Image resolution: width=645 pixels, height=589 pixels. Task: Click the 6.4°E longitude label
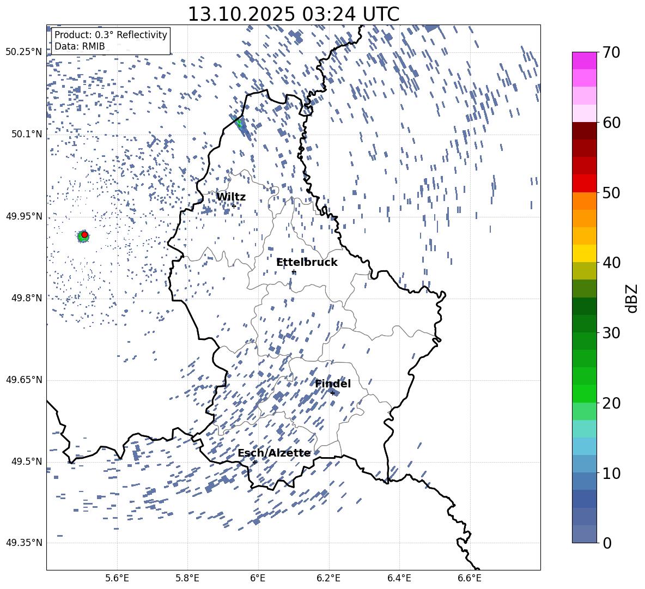[399, 578]
